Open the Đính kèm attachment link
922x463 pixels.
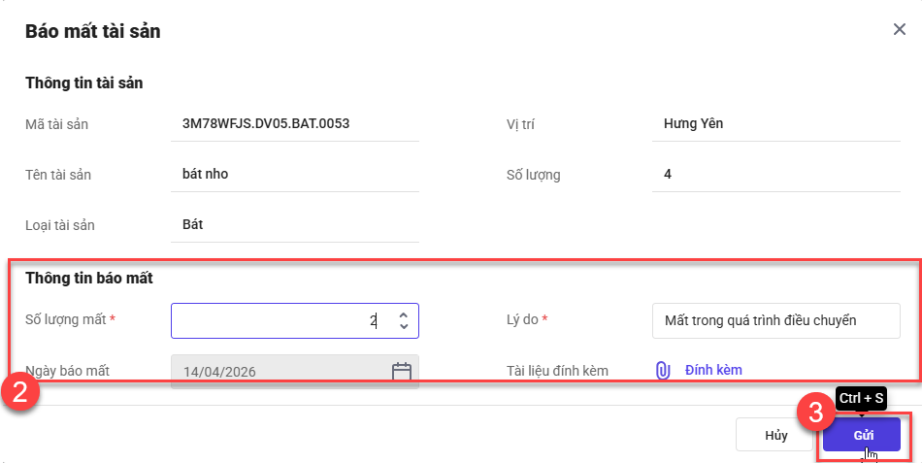coord(713,370)
